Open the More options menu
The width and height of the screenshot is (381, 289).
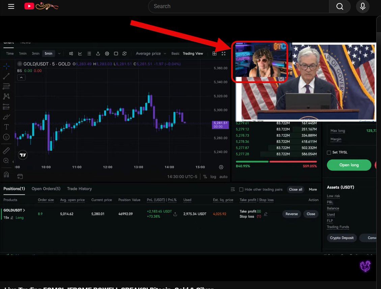(x=313, y=189)
